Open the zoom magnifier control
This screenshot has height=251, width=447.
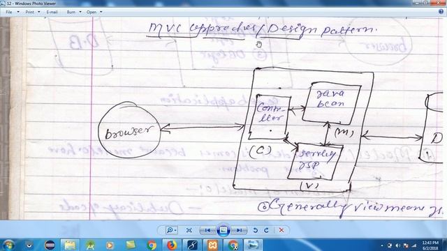coord(170,230)
